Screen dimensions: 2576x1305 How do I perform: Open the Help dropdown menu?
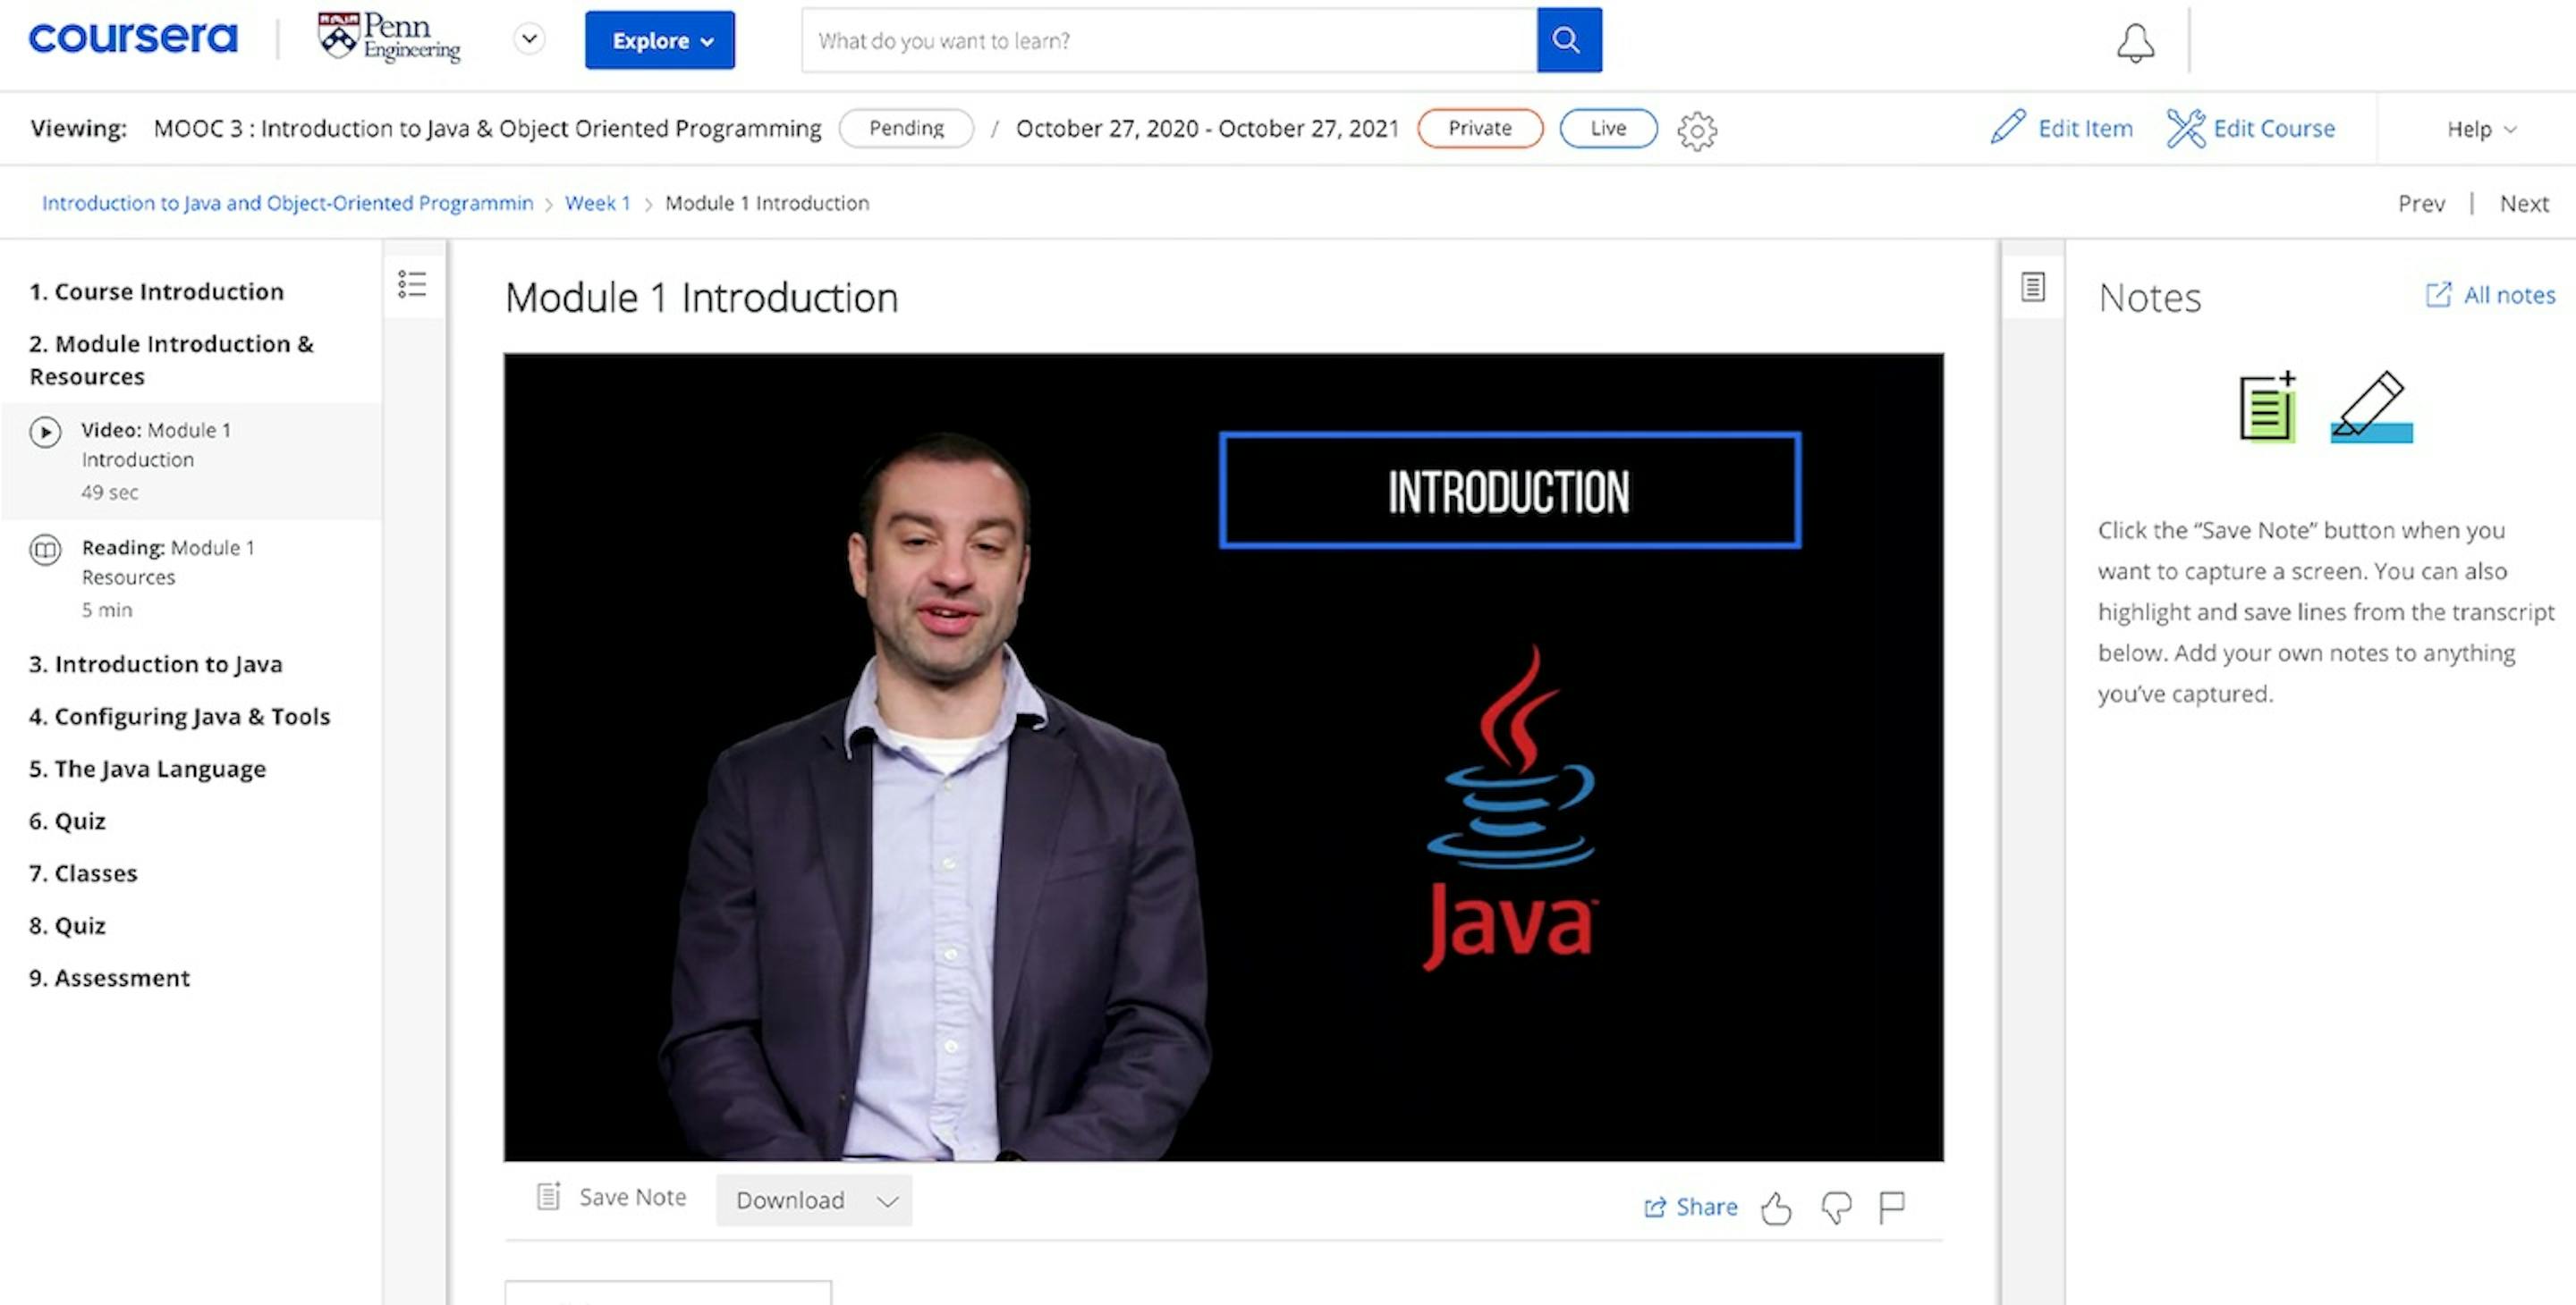pyautogui.click(x=2481, y=129)
